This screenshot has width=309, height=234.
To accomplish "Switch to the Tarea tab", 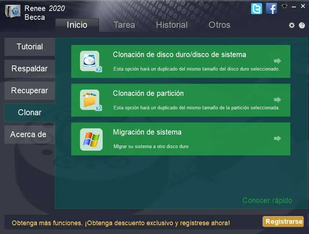I will pos(124,25).
